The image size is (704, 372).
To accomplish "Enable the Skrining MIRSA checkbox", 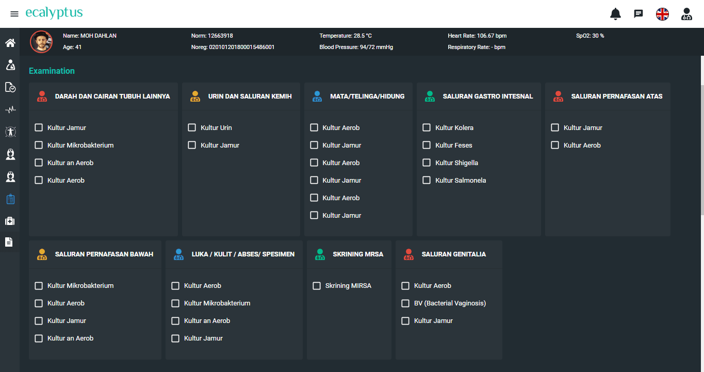I will [317, 285].
